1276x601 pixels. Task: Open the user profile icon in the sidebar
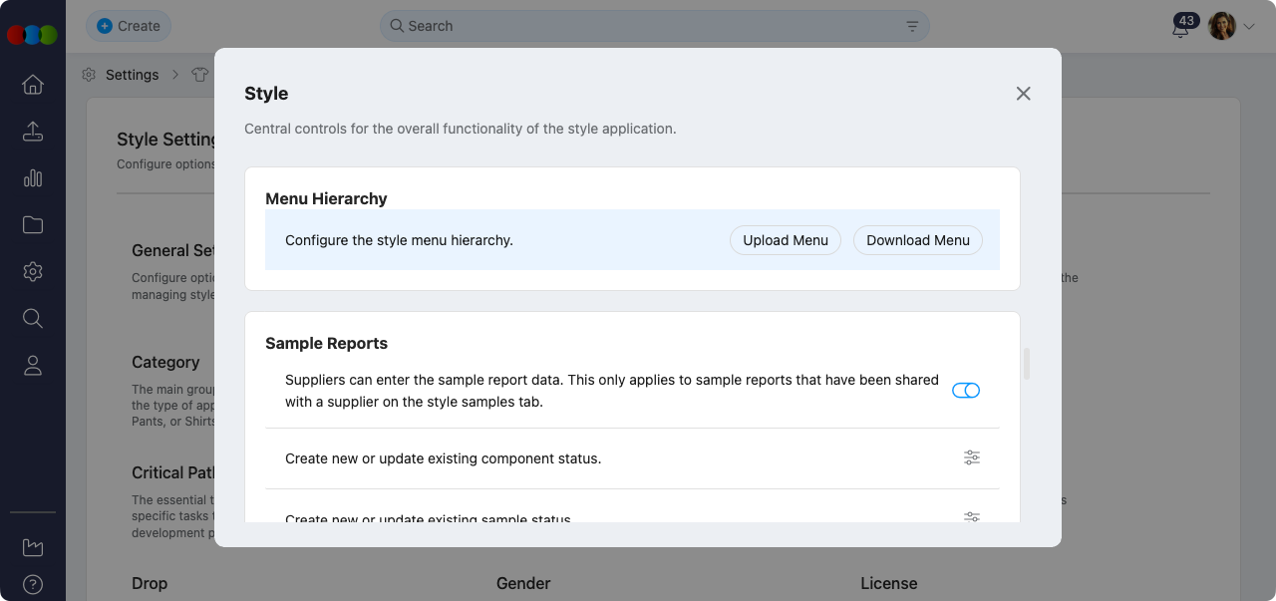click(x=33, y=365)
